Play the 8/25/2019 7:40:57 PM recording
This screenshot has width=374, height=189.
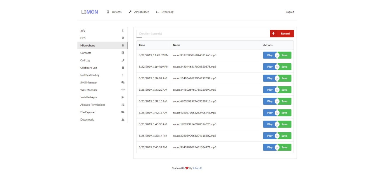click(x=269, y=147)
